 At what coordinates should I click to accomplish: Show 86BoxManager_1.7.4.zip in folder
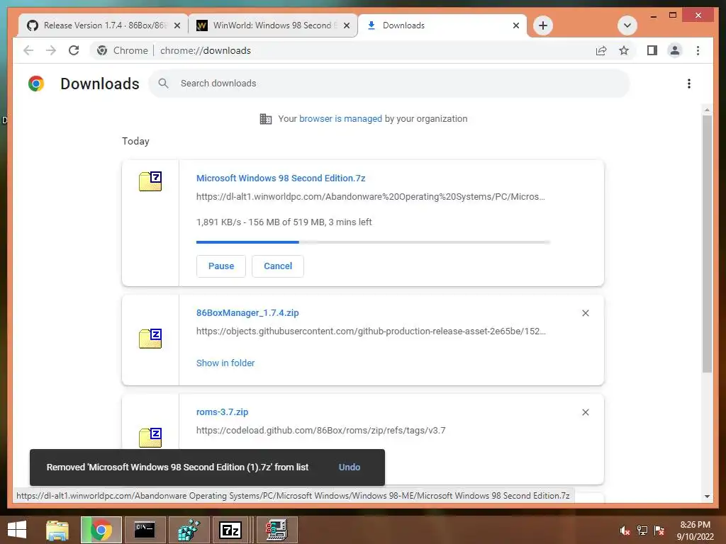pyautogui.click(x=225, y=363)
